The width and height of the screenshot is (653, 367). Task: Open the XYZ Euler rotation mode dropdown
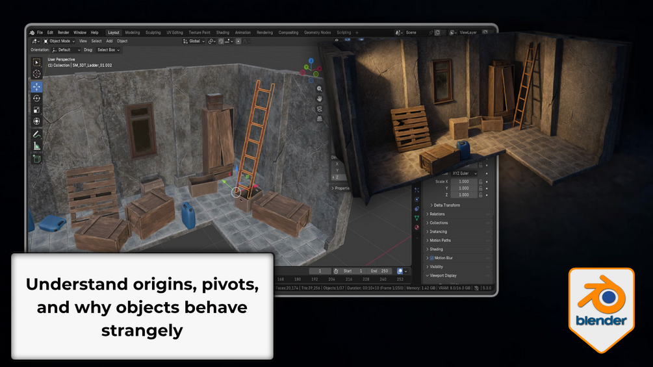tap(464, 173)
